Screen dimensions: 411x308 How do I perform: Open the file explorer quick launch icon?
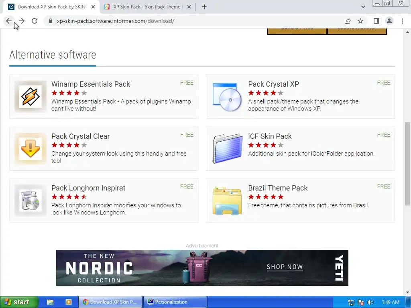[50, 302]
